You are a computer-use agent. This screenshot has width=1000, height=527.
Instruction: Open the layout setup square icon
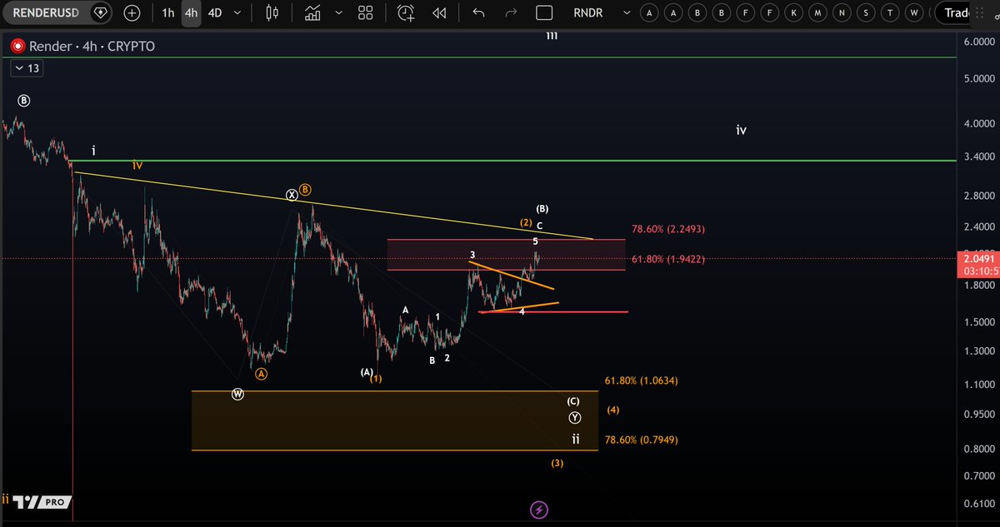544,13
